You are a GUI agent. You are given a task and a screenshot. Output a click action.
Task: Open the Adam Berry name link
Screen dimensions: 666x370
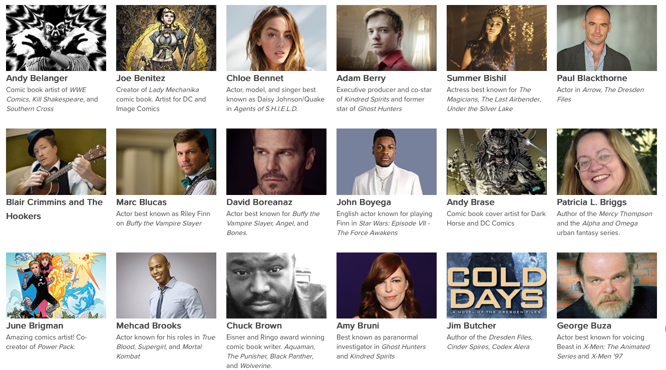[361, 78]
